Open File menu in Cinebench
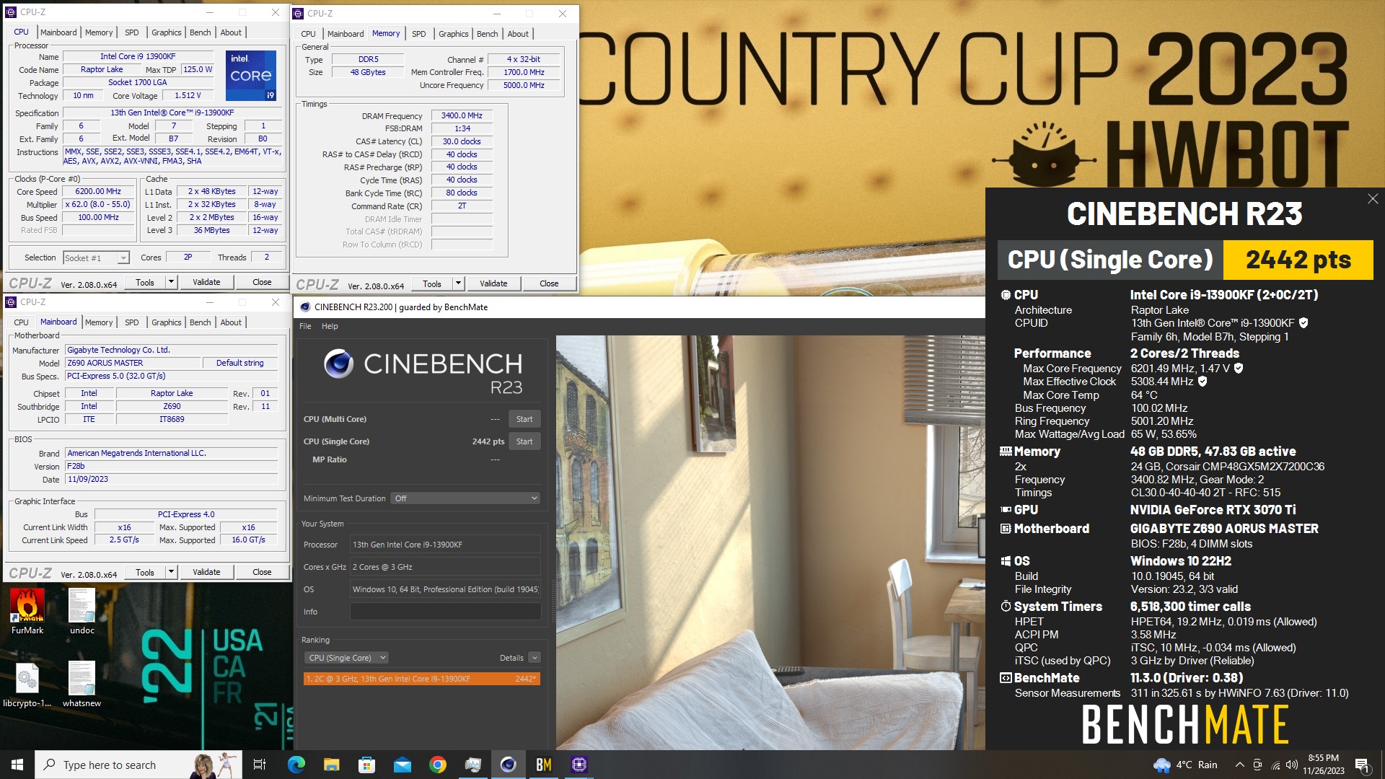 (x=305, y=326)
